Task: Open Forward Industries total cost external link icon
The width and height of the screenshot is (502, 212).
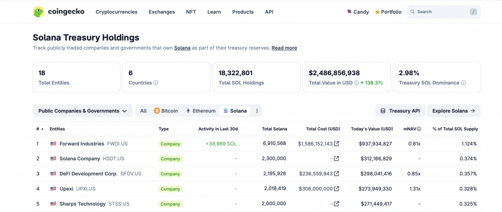Action: pos(337,144)
